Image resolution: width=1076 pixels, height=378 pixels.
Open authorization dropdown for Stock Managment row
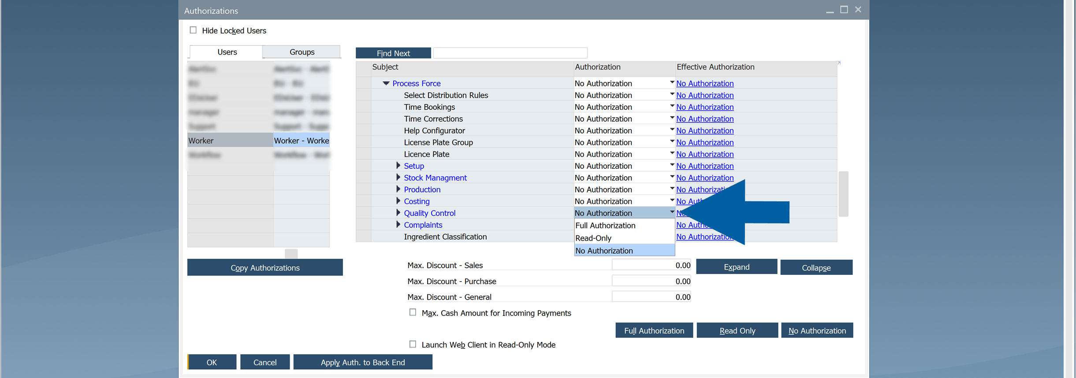(x=672, y=177)
